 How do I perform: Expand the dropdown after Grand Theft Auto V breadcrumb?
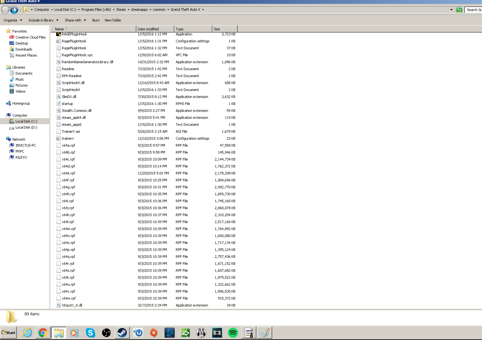point(203,10)
